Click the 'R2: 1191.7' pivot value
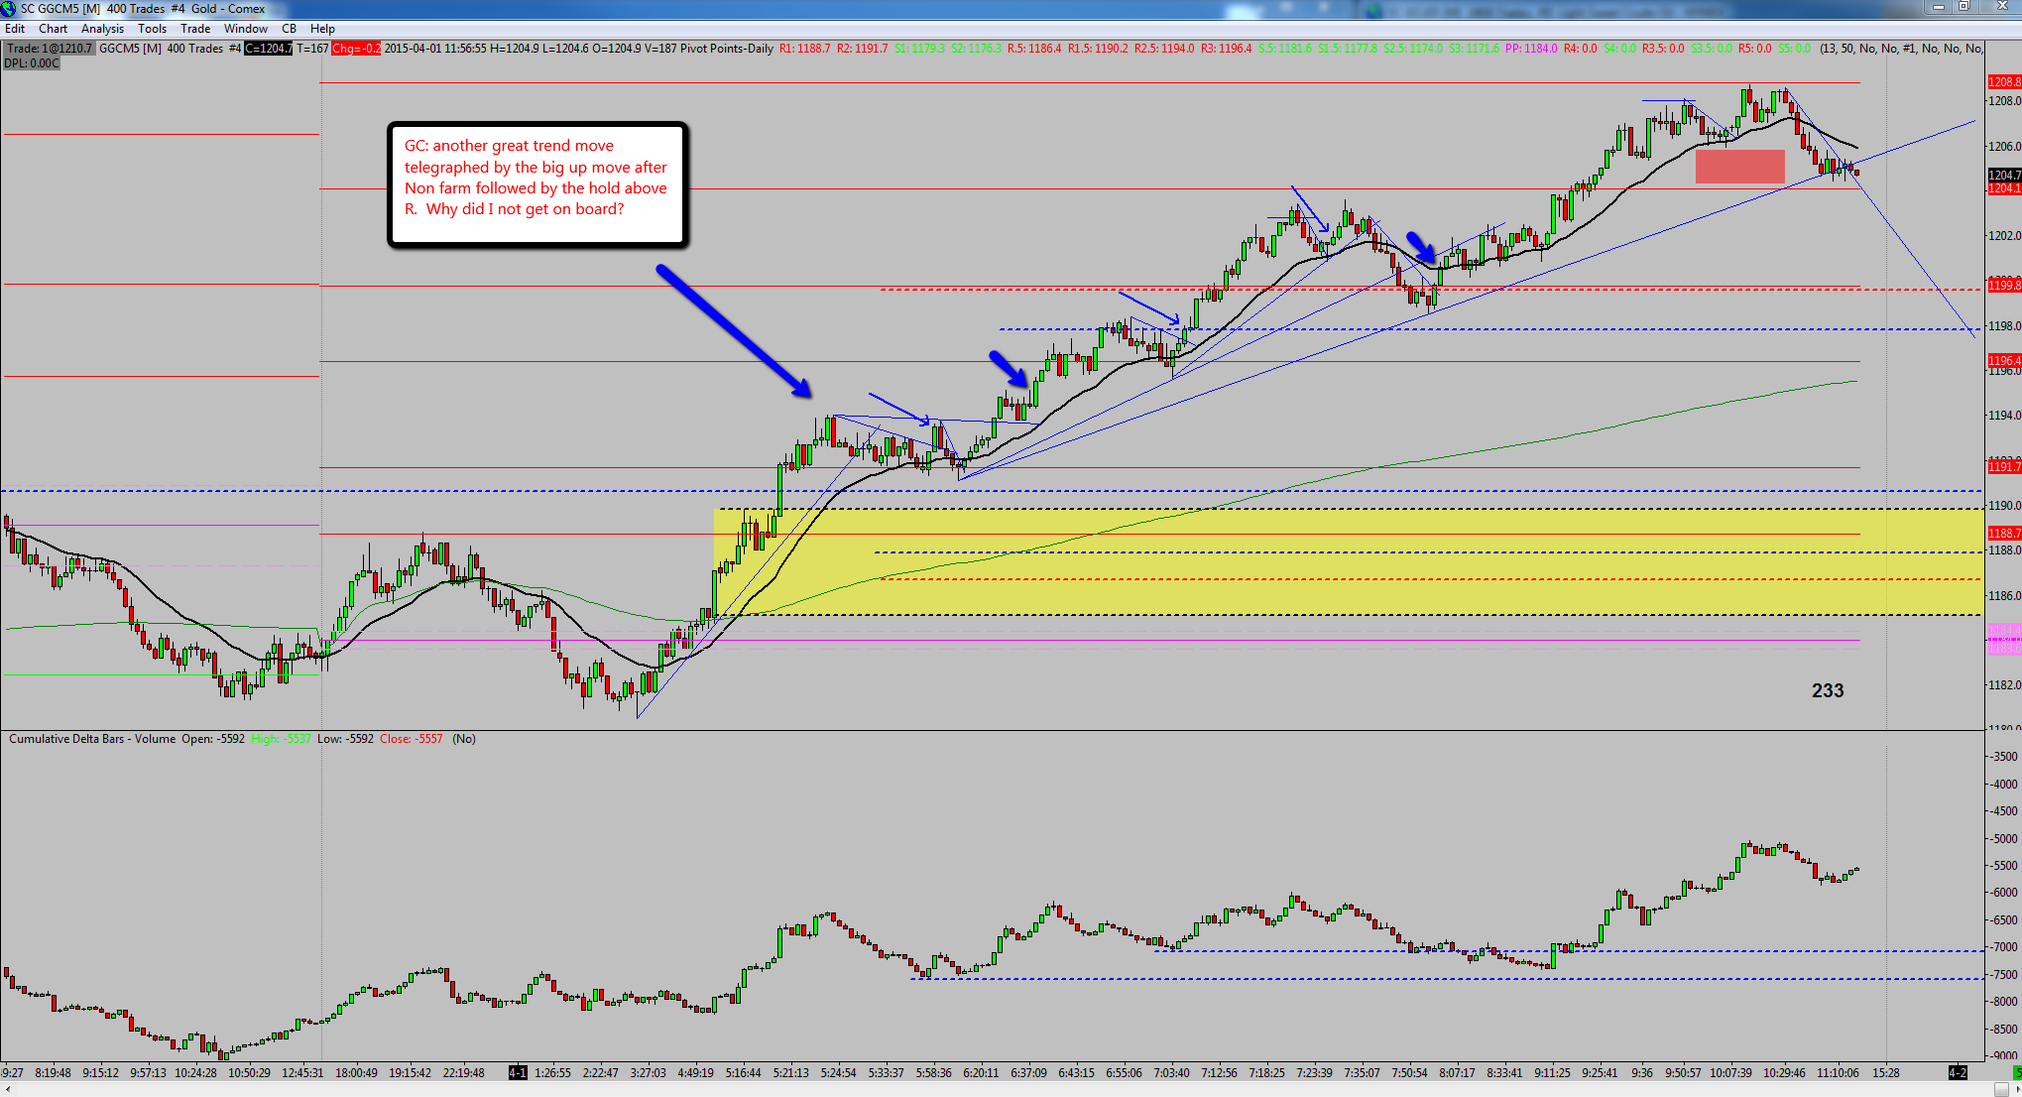Image resolution: width=2022 pixels, height=1097 pixels. [x=863, y=49]
